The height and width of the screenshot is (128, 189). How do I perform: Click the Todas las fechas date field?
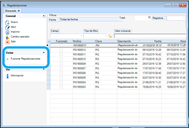coord(89,19)
